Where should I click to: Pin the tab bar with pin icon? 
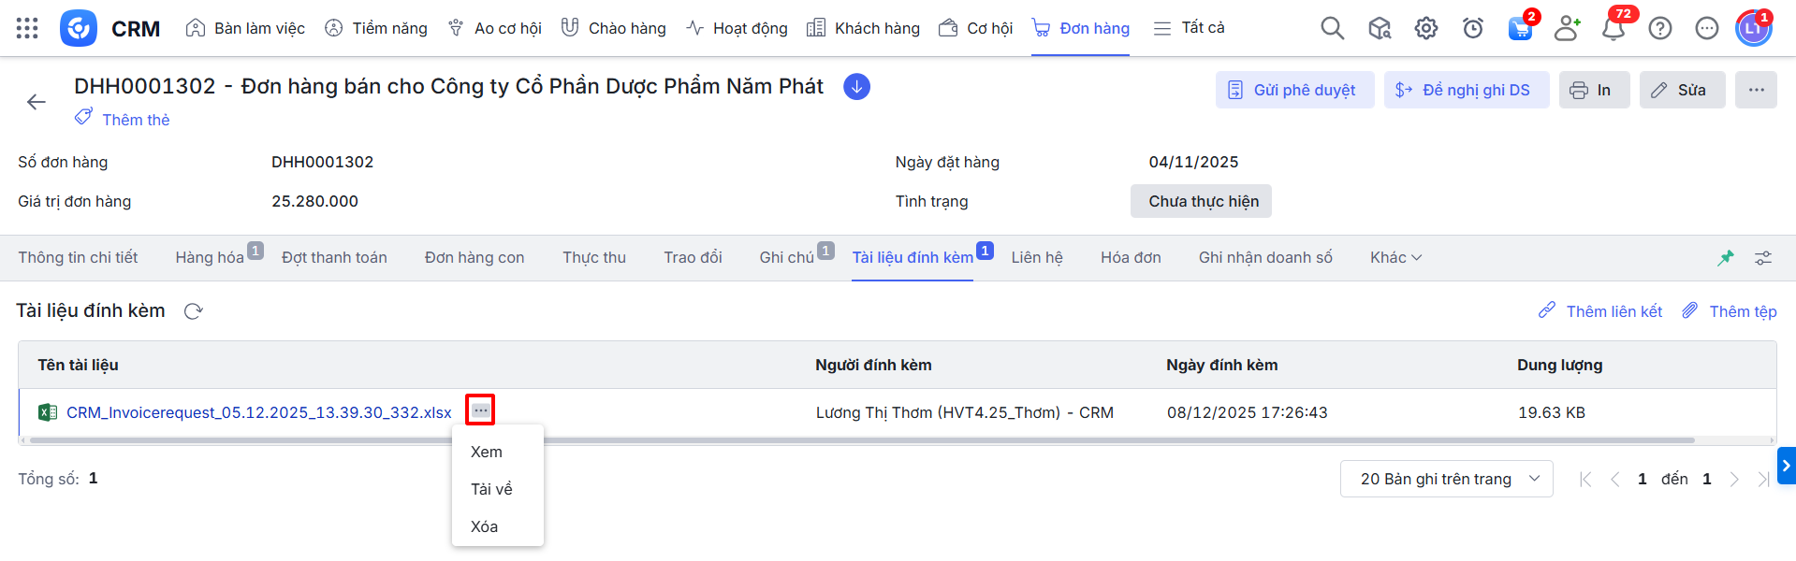1726,258
